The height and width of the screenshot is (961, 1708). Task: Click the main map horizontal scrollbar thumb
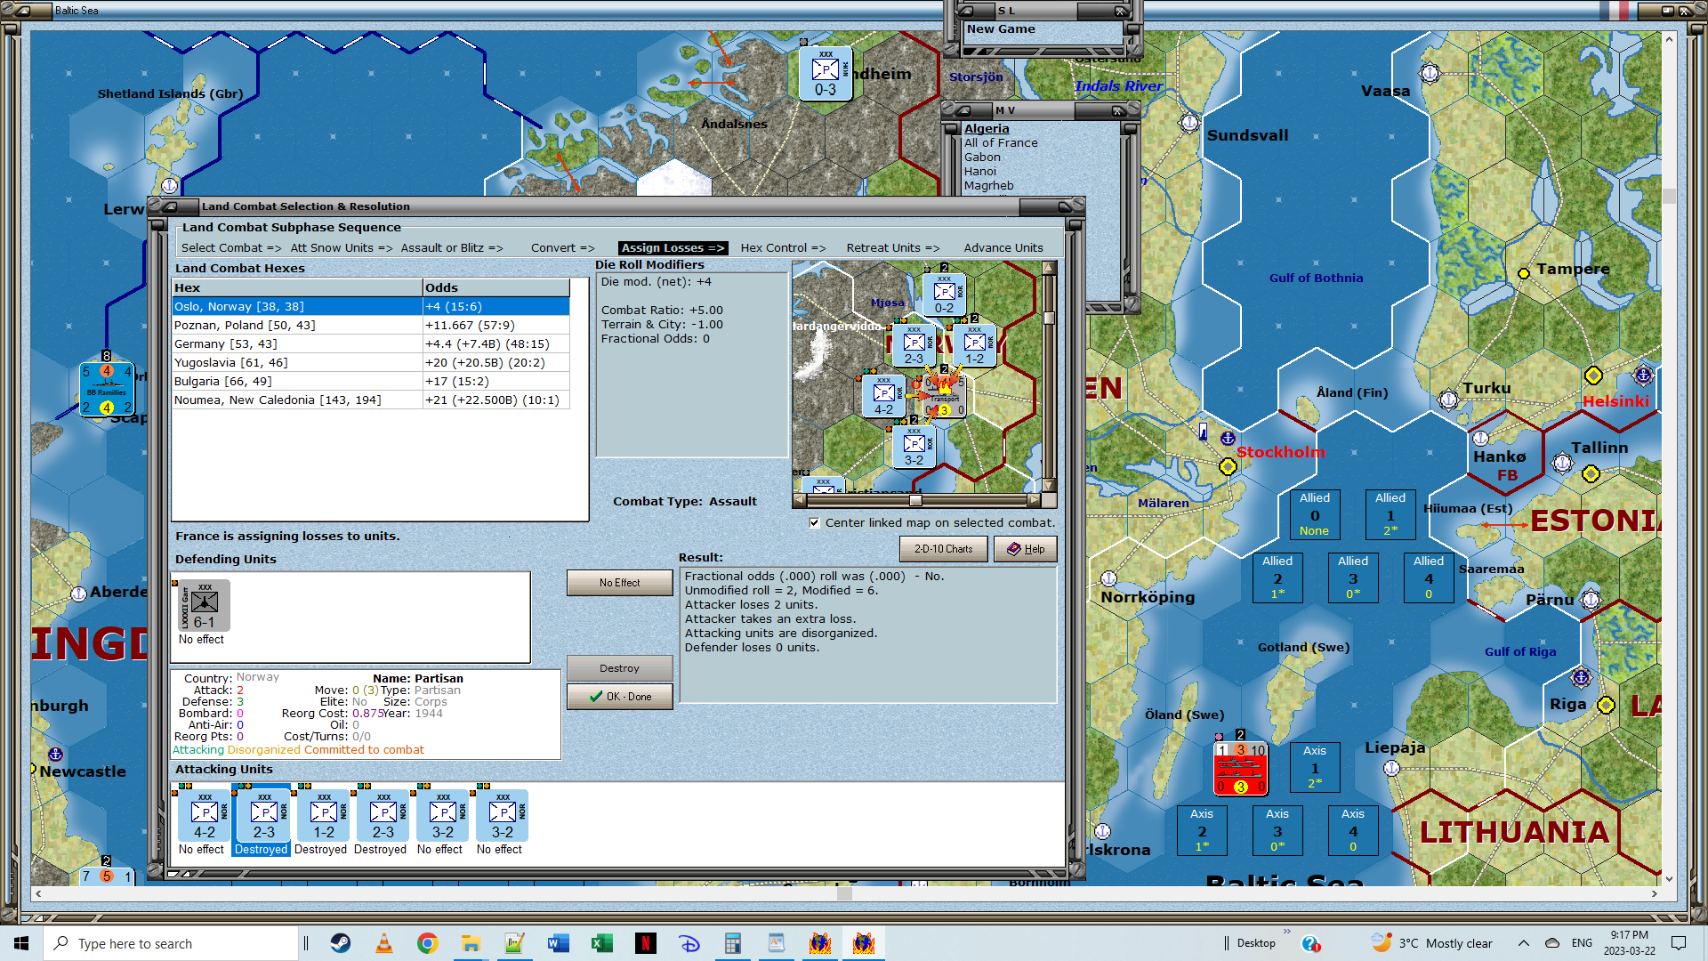[844, 893]
